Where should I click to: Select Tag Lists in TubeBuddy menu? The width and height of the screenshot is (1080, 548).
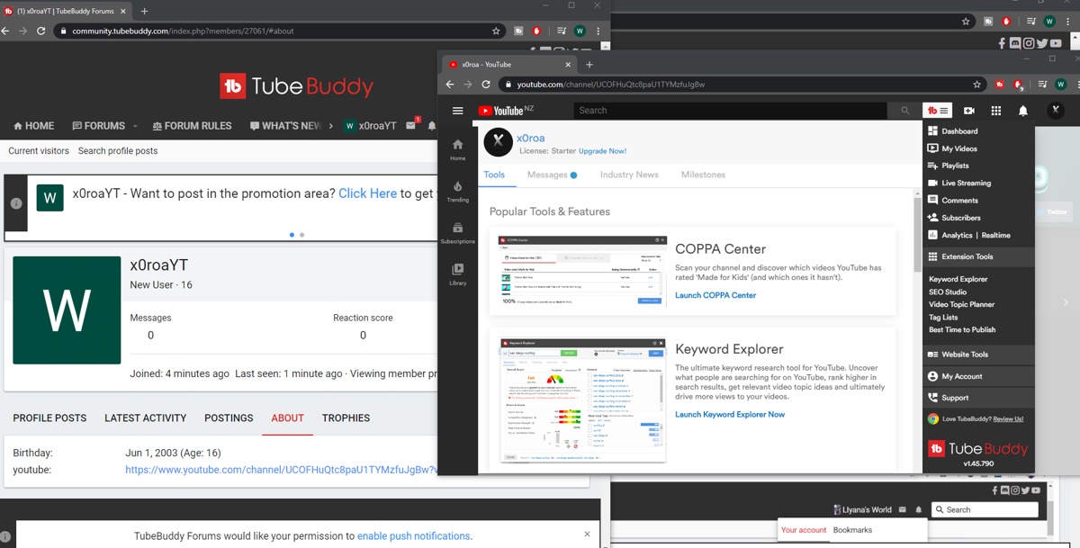click(943, 317)
